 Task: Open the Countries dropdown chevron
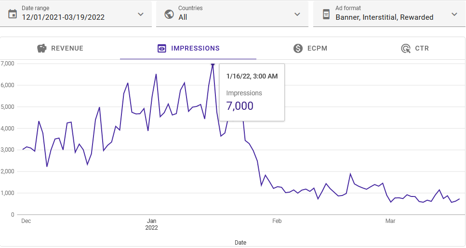(297, 14)
